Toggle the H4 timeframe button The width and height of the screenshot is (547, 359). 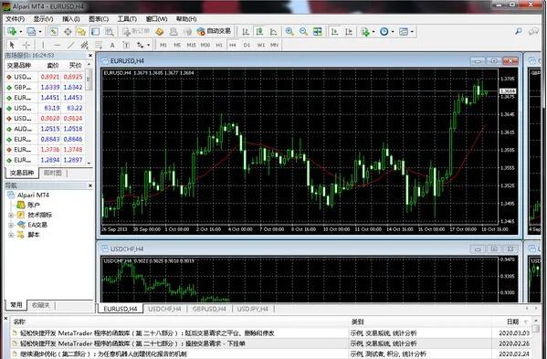233,45
